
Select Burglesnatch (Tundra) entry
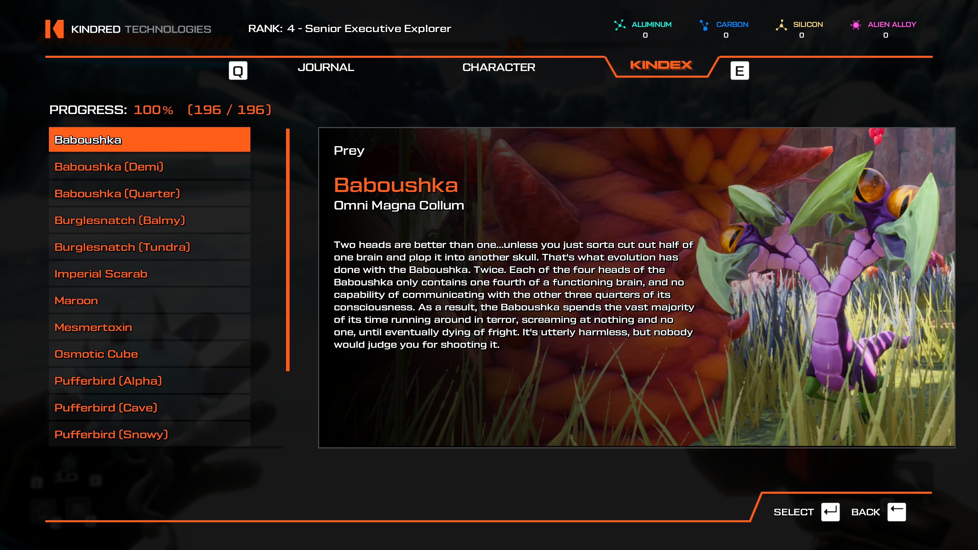pyautogui.click(x=149, y=247)
